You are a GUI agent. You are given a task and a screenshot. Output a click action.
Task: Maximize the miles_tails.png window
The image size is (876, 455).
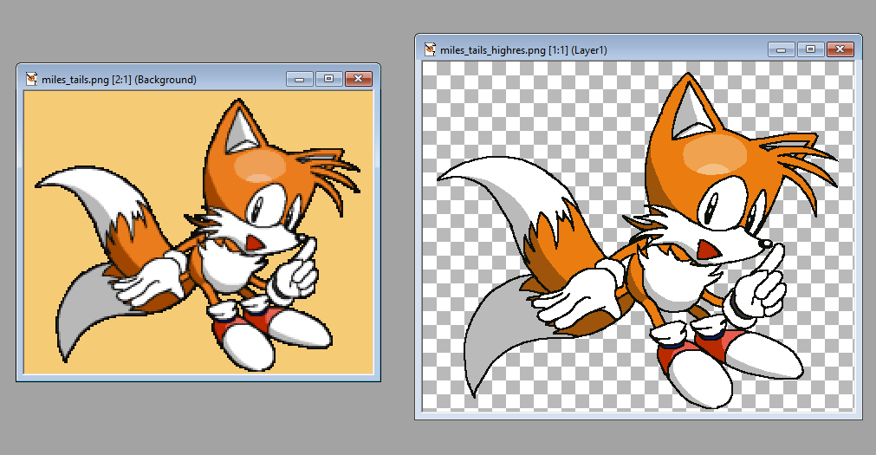coord(329,79)
